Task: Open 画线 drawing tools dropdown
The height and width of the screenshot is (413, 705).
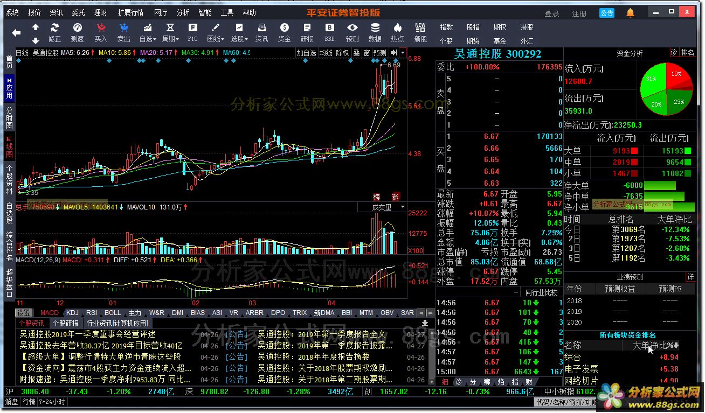Action: (216, 32)
